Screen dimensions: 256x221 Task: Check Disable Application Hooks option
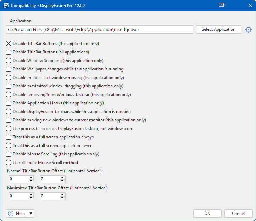[9, 103]
